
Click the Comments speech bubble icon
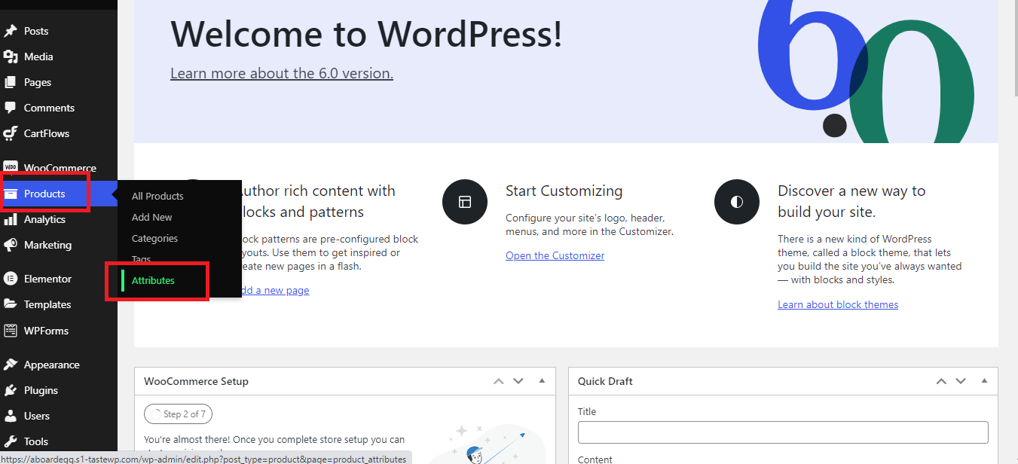[x=11, y=108]
